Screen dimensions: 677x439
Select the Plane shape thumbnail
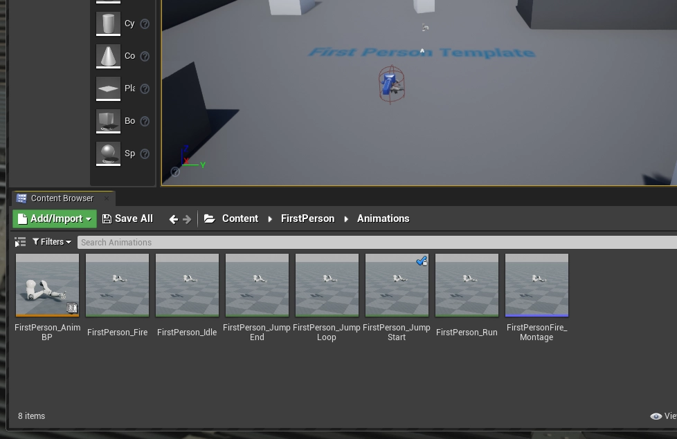[x=108, y=88]
